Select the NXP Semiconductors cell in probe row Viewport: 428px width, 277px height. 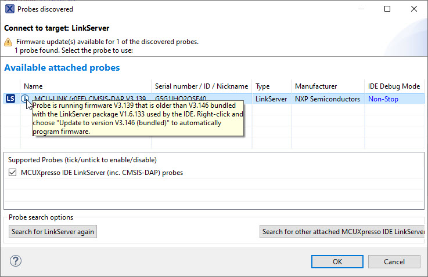coord(327,99)
